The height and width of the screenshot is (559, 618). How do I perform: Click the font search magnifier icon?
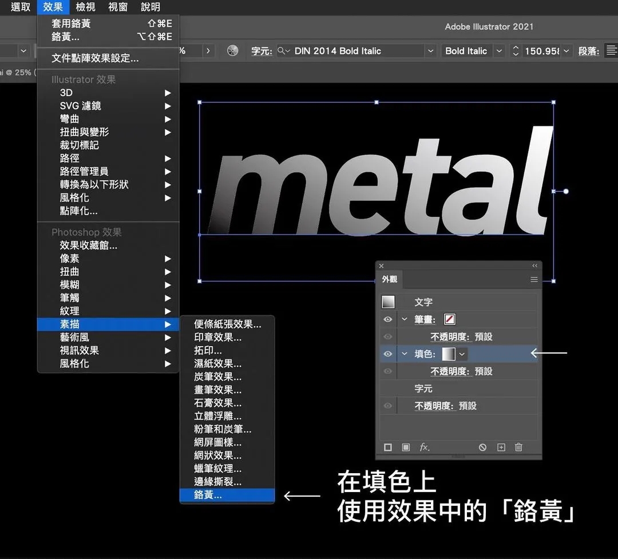[x=282, y=50]
